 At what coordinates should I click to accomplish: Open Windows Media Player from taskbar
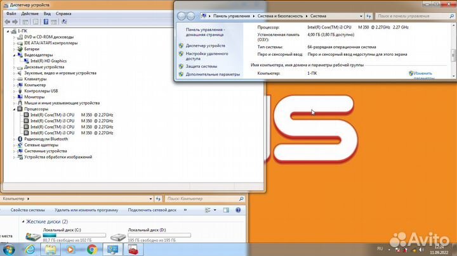(x=70, y=250)
